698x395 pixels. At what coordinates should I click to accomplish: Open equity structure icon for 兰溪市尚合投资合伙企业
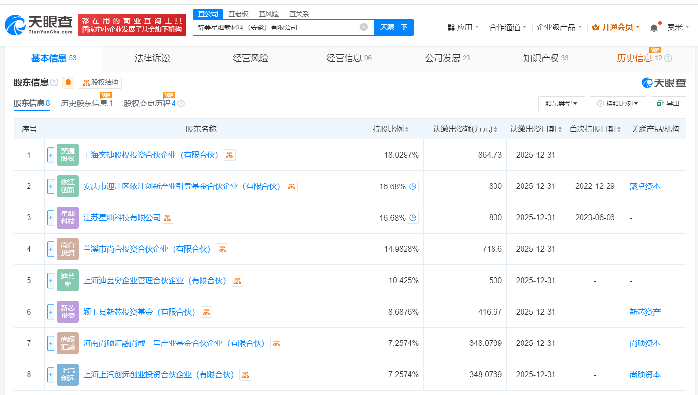tap(222, 249)
